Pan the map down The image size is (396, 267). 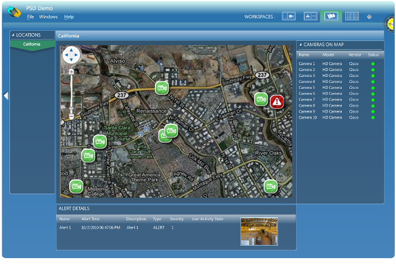click(x=71, y=60)
